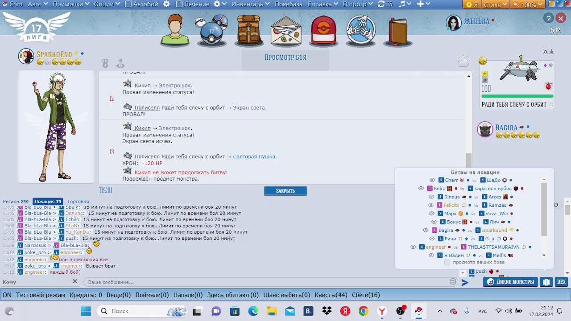Open the map icon next to DEX
571x321 pixels.
click(x=546, y=282)
